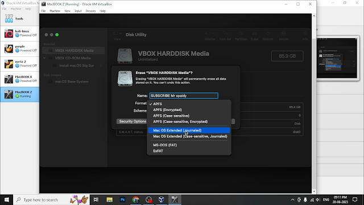
Task: Open the Machine menu in VirtualBox
Action: [55, 11]
